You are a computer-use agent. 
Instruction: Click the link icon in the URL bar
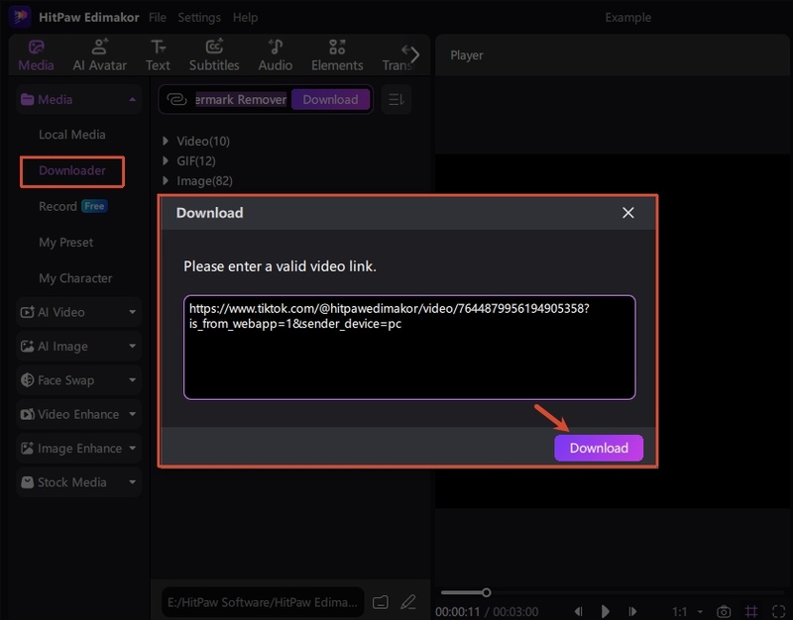176,99
